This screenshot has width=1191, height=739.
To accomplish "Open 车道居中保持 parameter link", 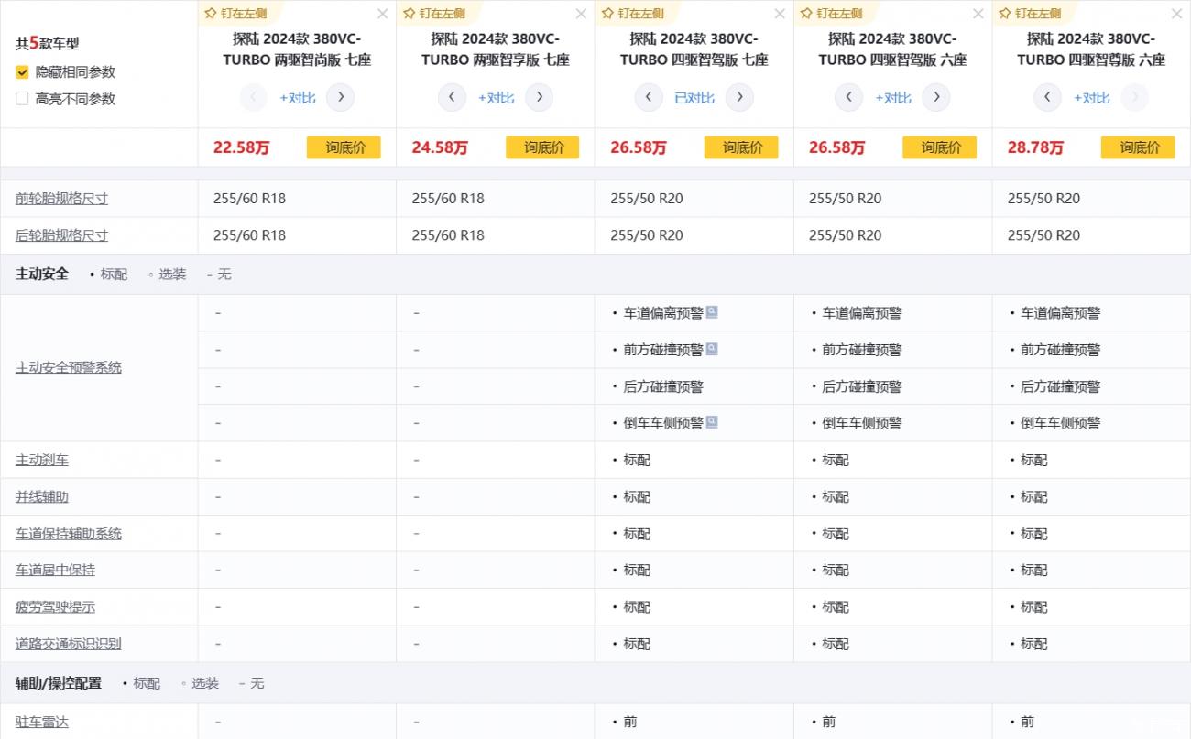I will coord(55,570).
